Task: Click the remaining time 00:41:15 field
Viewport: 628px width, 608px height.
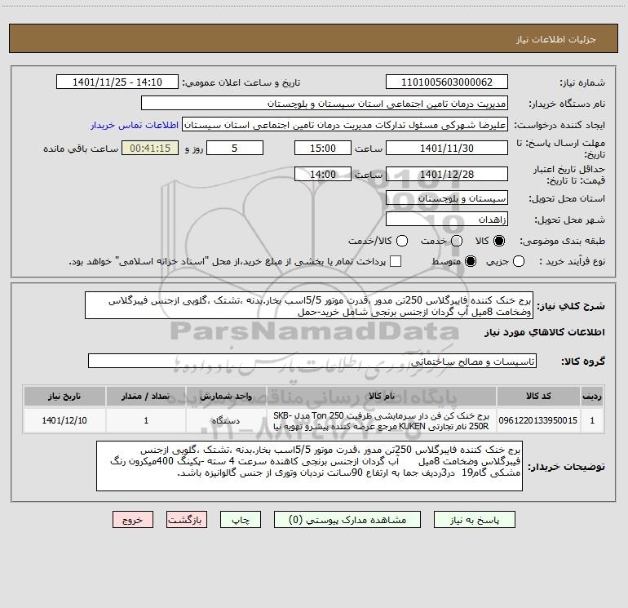Action: pos(150,149)
